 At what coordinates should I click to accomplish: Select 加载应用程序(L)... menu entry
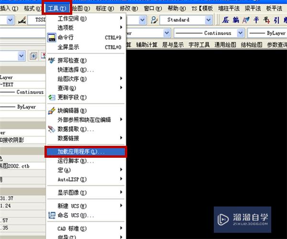click(x=86, y=152)
